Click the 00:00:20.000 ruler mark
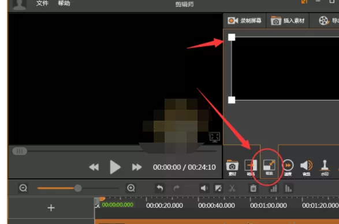339x224 pixels. (x=165, y=206)
